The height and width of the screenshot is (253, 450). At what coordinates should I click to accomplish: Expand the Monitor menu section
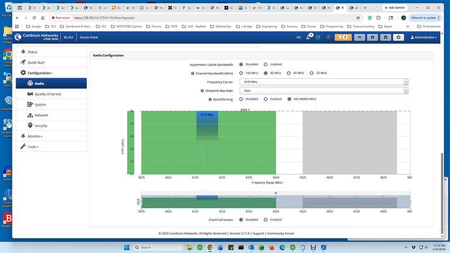51,136
